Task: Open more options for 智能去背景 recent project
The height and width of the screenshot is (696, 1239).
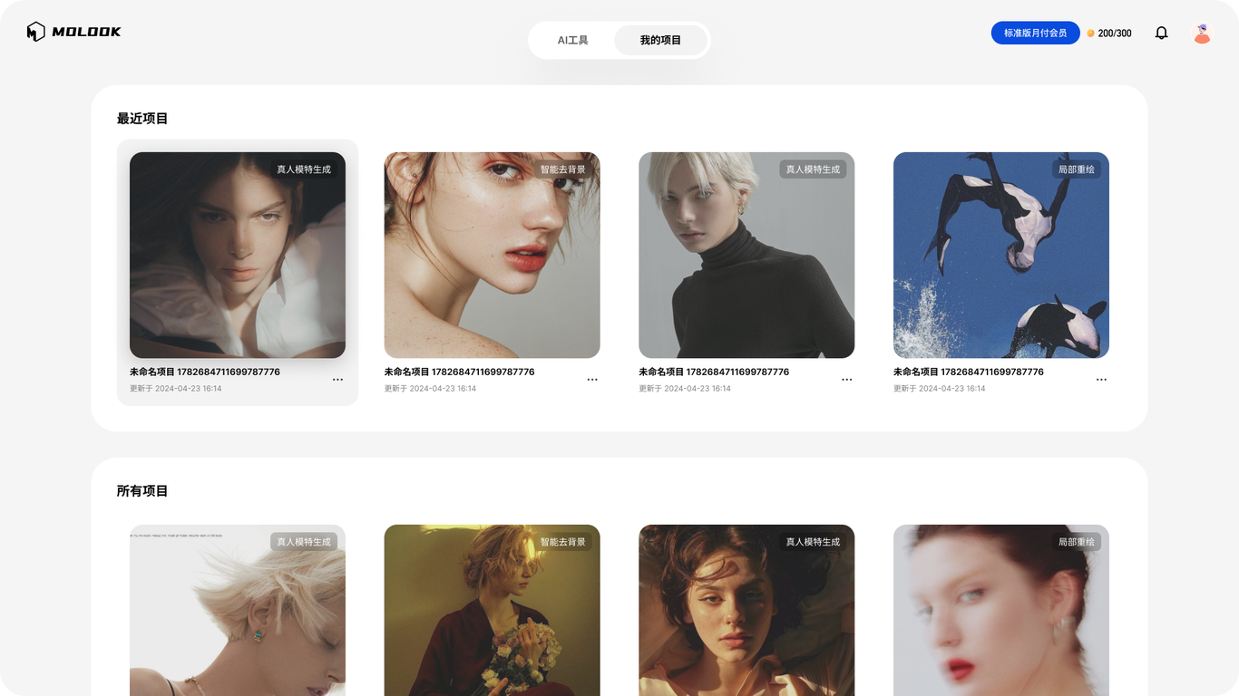Action: click(x=592, y=380)
